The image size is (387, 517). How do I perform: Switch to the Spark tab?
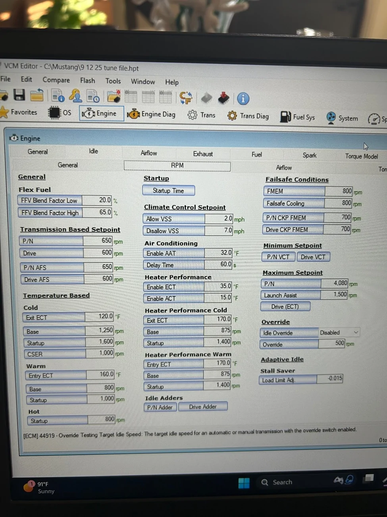click(x=310, y=155)
